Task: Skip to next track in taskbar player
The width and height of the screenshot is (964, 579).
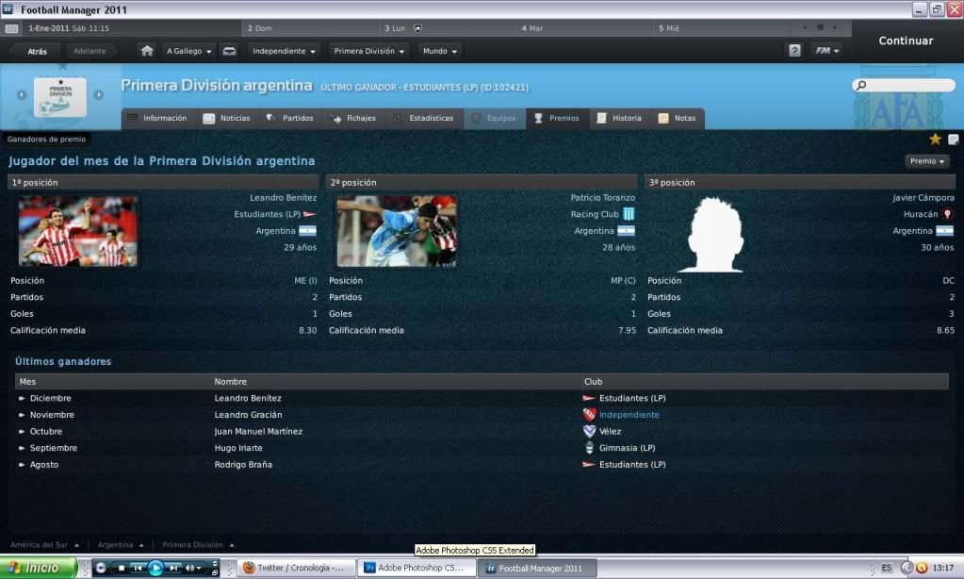Action: (173, 568)
